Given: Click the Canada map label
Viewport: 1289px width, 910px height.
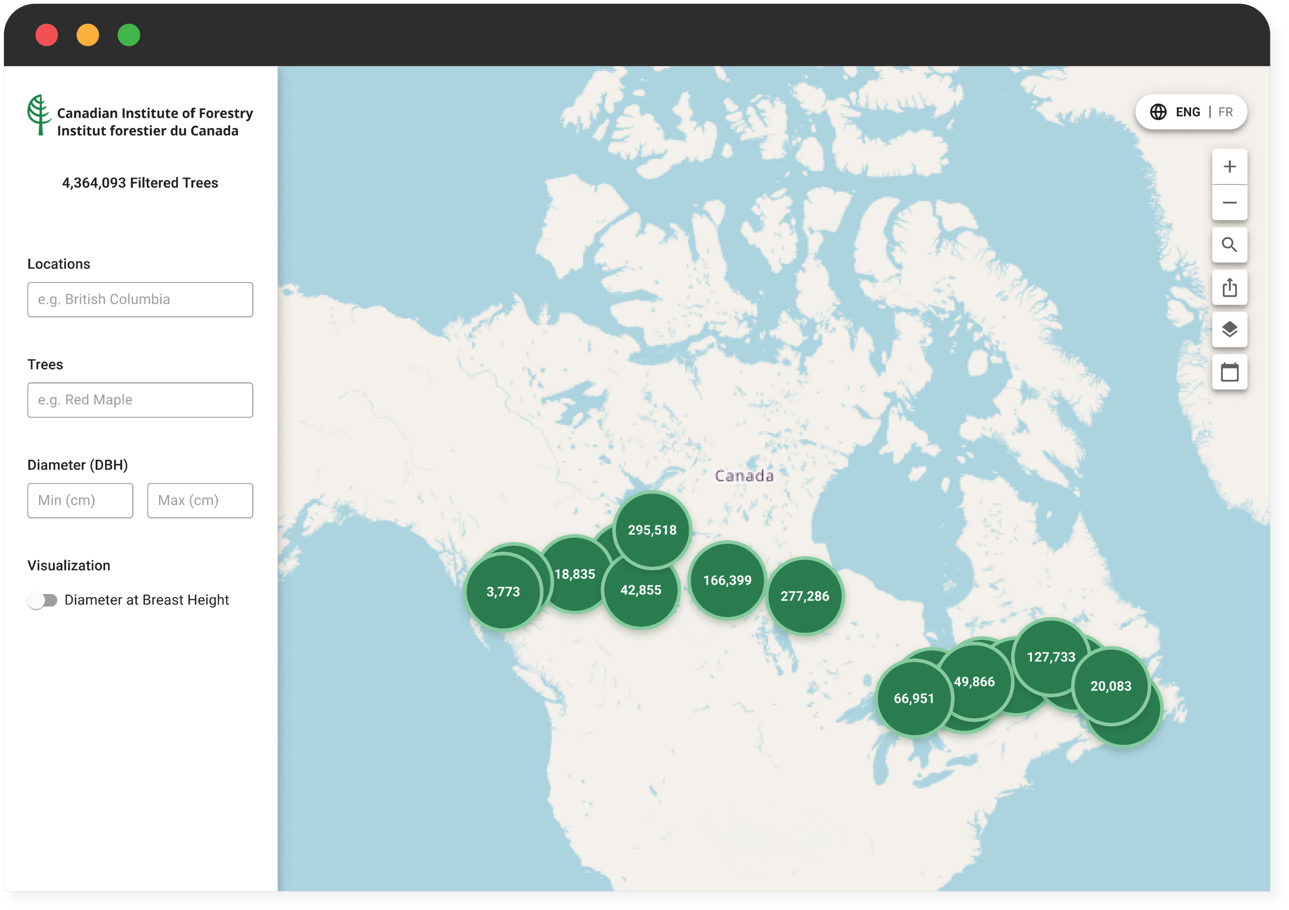Looking at the screenshot, I should click(x=744, y=476).
